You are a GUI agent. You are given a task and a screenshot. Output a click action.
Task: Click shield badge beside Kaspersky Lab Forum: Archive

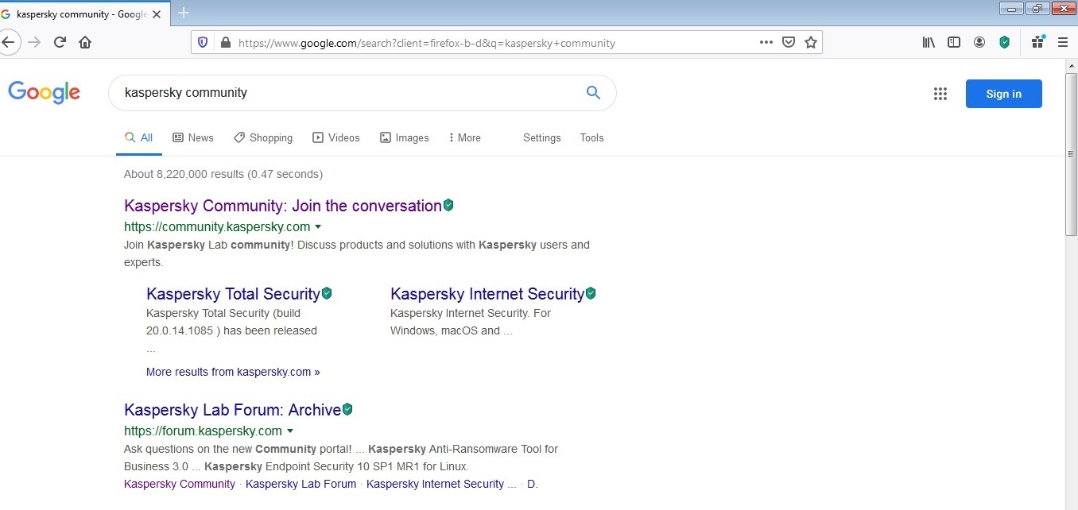tap(347, 410)
